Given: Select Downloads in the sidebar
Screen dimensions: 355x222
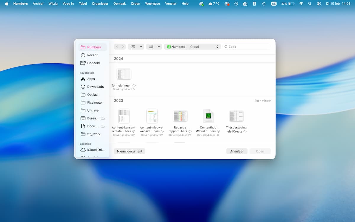Looking at the screenshot, I should (95, 87).
